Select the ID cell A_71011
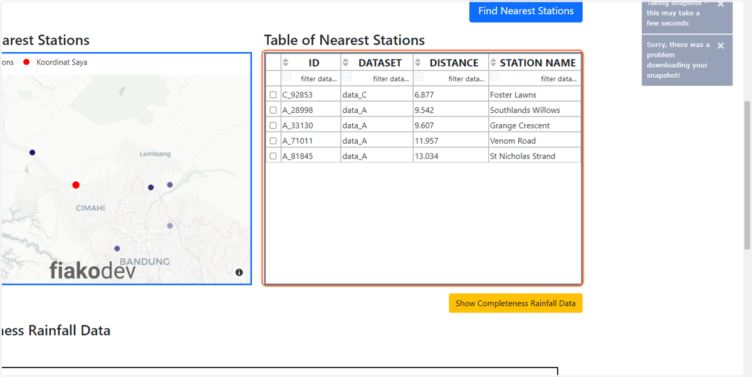 click(x=311, y=141)
